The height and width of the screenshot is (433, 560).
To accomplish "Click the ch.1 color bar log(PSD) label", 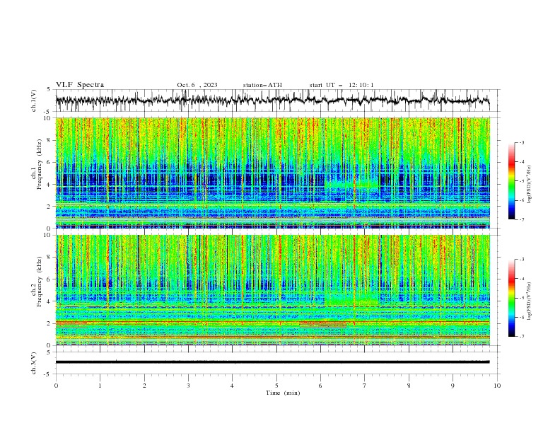I will click(x=529, y=185).
